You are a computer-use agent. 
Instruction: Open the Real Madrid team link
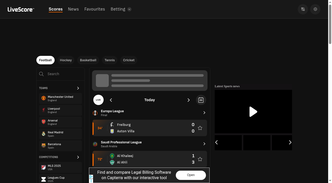61,134
